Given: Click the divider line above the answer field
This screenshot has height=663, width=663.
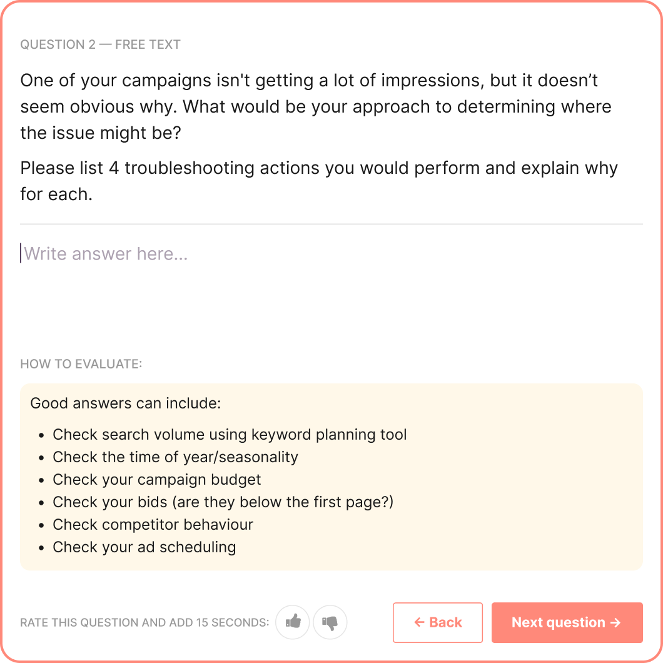Looking at the screenshot, I should click(x=331, y=224).
